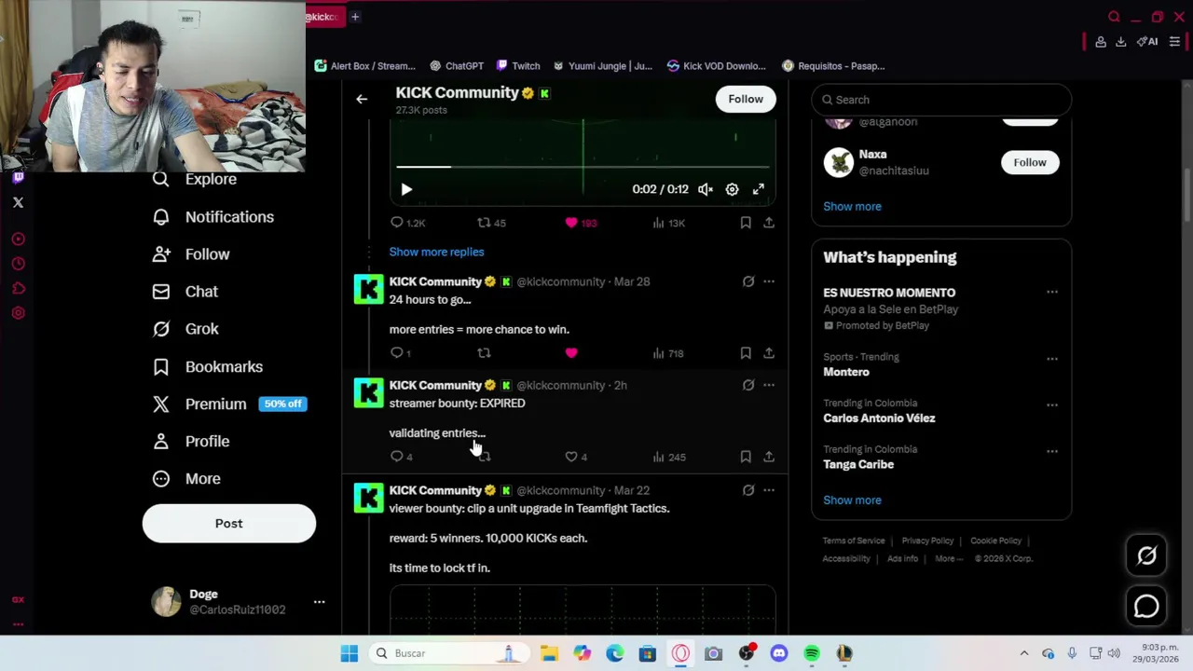The height and width of the screenshot is (671, 1193).
Task: Click Show more replies link
Action: [436, 252]
